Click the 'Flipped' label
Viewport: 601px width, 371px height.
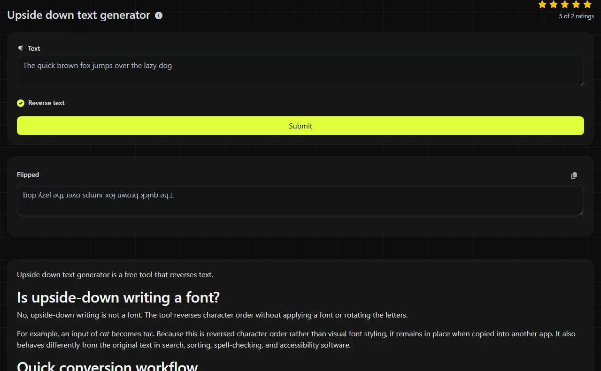28,174
